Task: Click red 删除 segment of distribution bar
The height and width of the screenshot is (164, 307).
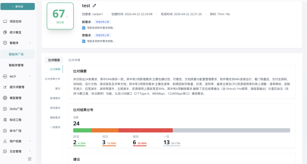Action: (146, 131)
